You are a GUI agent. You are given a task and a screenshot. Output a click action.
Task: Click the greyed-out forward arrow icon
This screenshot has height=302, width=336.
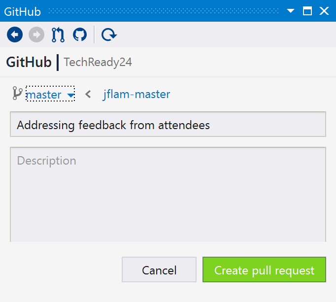pyautogui.click(x=36, y=34)
